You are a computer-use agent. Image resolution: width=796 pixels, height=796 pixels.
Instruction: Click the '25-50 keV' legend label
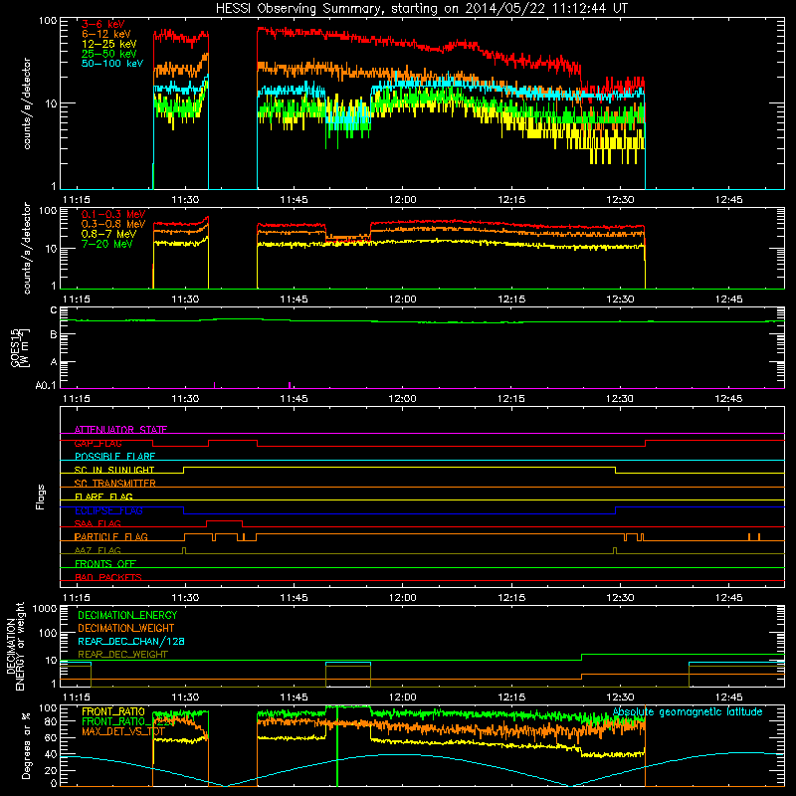click(x=109, y=54)
